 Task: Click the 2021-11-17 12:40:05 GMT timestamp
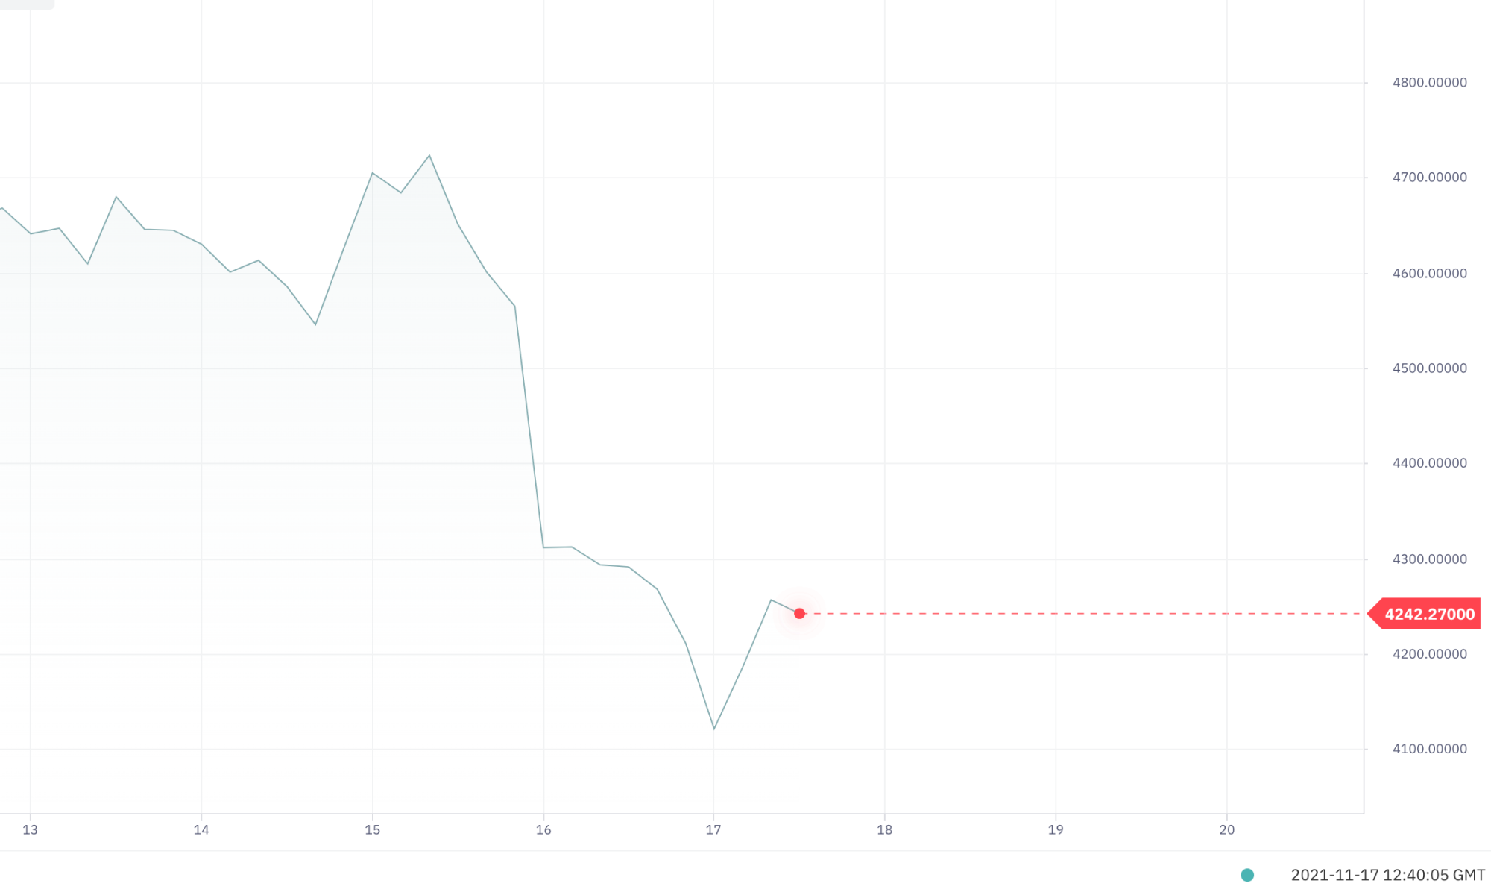[x=1387, y=875]
